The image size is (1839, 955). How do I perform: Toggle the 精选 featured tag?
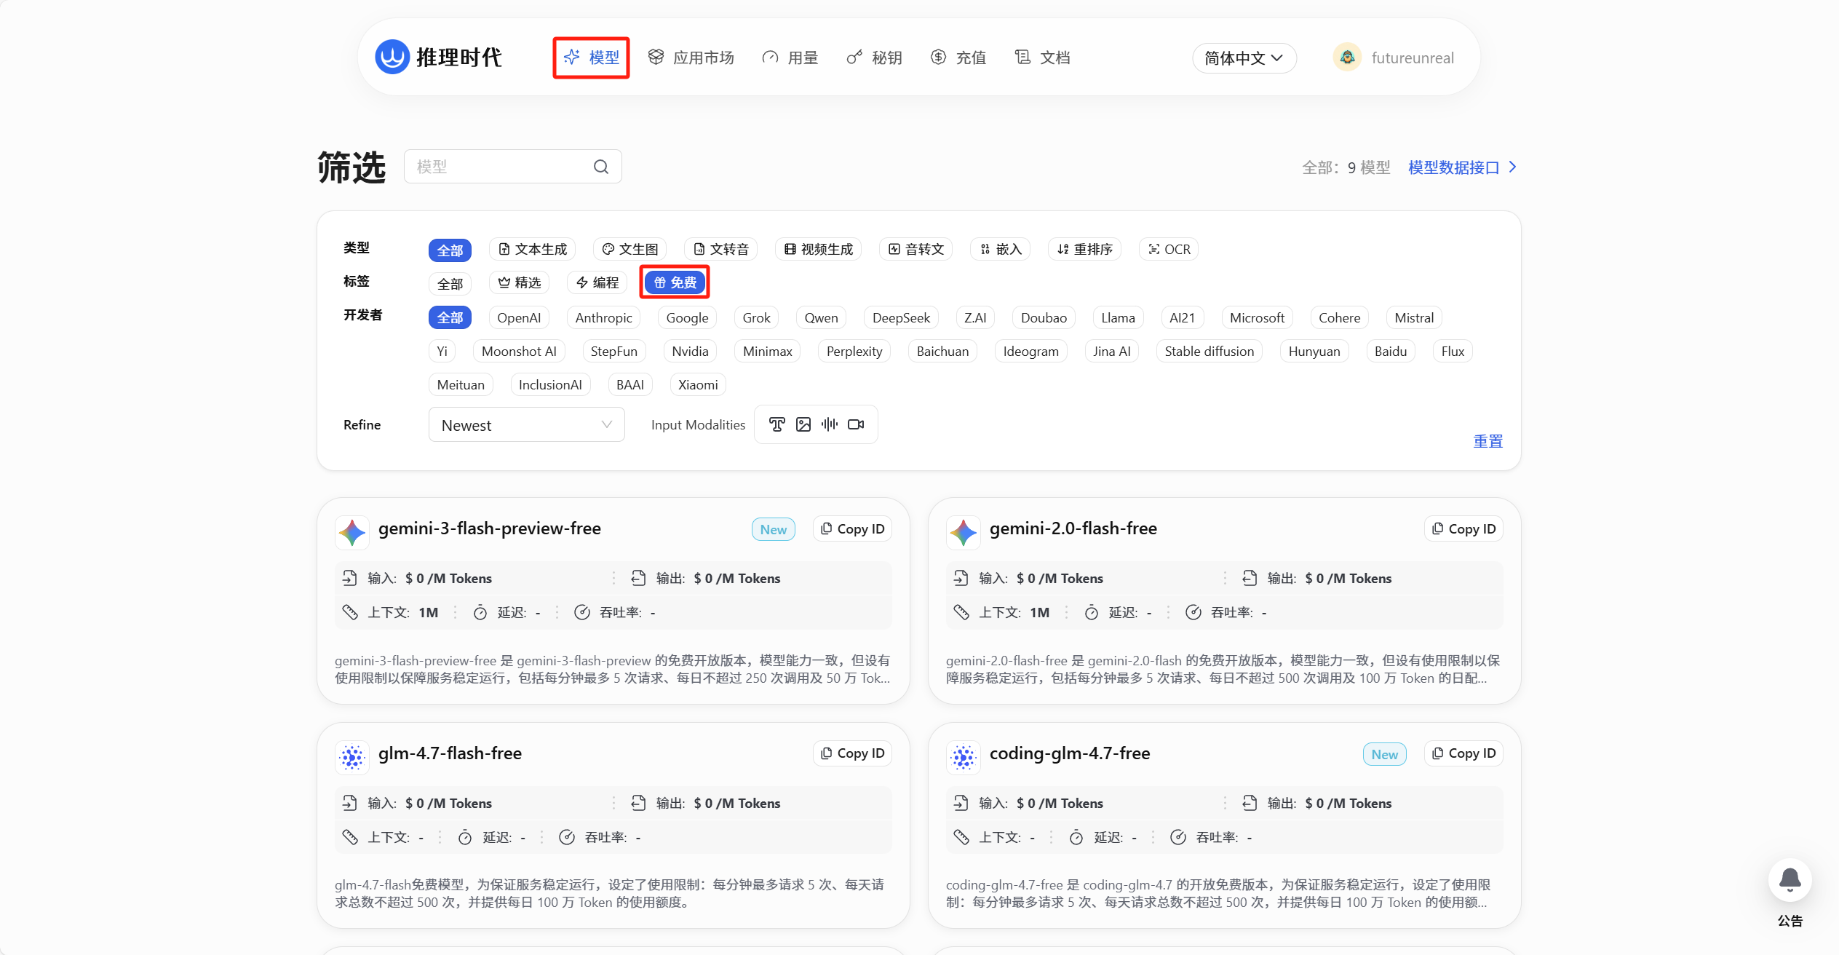pos(520,283)
